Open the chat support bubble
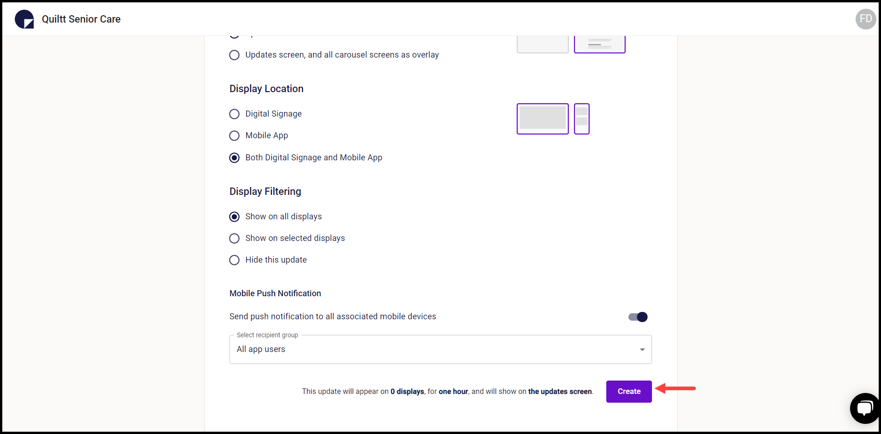881x434 pixels. pyautogui.click(x=864, y=408)
